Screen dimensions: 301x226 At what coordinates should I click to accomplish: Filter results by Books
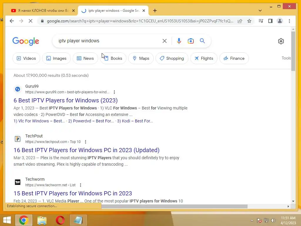(x=113, y=58)
